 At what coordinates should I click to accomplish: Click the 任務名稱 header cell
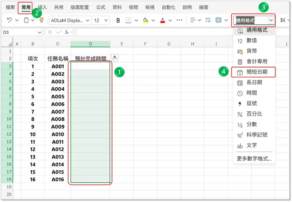58,59
